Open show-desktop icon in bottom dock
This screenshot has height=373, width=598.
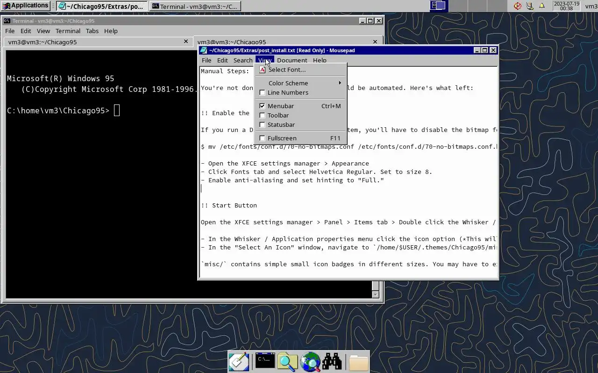pos(238,362)
